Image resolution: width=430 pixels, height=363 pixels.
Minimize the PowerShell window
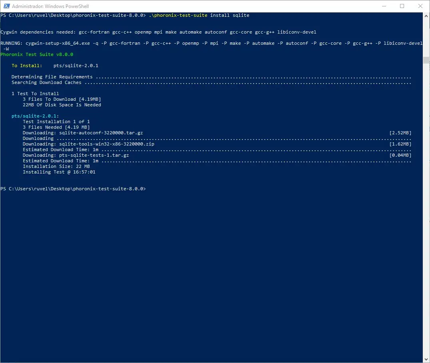(x=384, y=6)
